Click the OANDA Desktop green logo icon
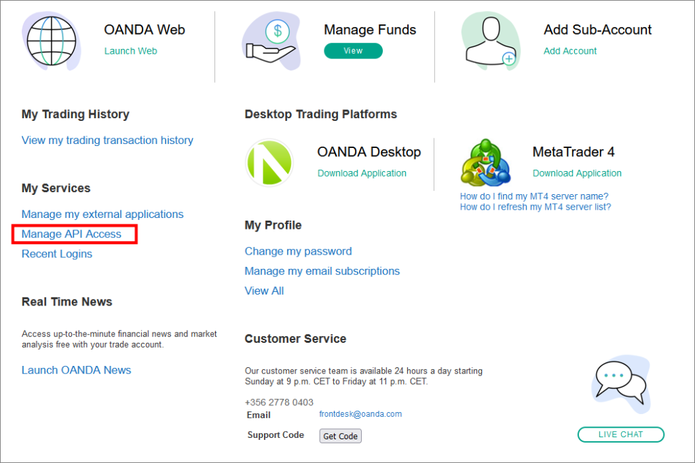Screen dimensions: 695x463 point(269,162)
